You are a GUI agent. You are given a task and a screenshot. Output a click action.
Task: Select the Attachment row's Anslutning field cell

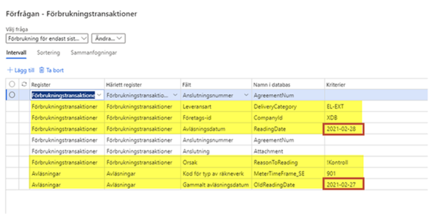[x=215, y=151]
